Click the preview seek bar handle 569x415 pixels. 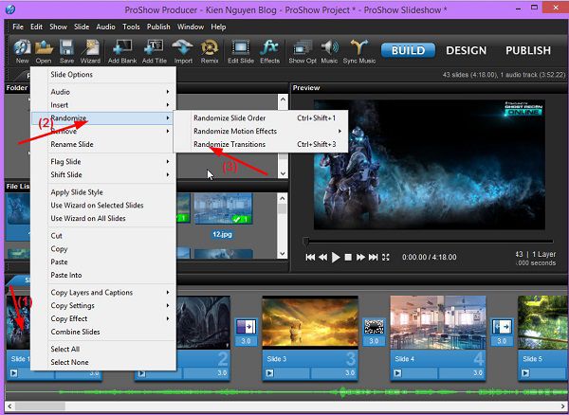(x=306, y=241)
